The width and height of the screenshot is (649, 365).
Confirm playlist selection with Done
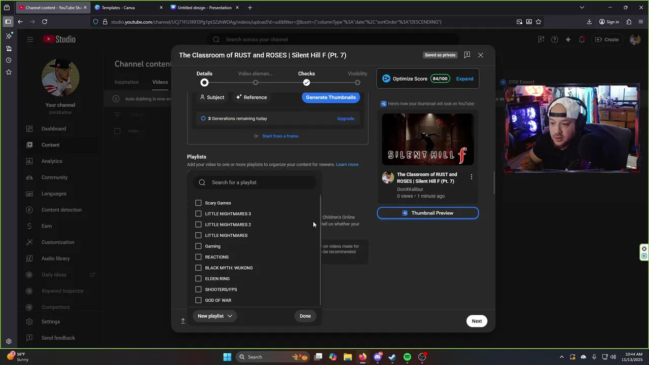point(305,316)
